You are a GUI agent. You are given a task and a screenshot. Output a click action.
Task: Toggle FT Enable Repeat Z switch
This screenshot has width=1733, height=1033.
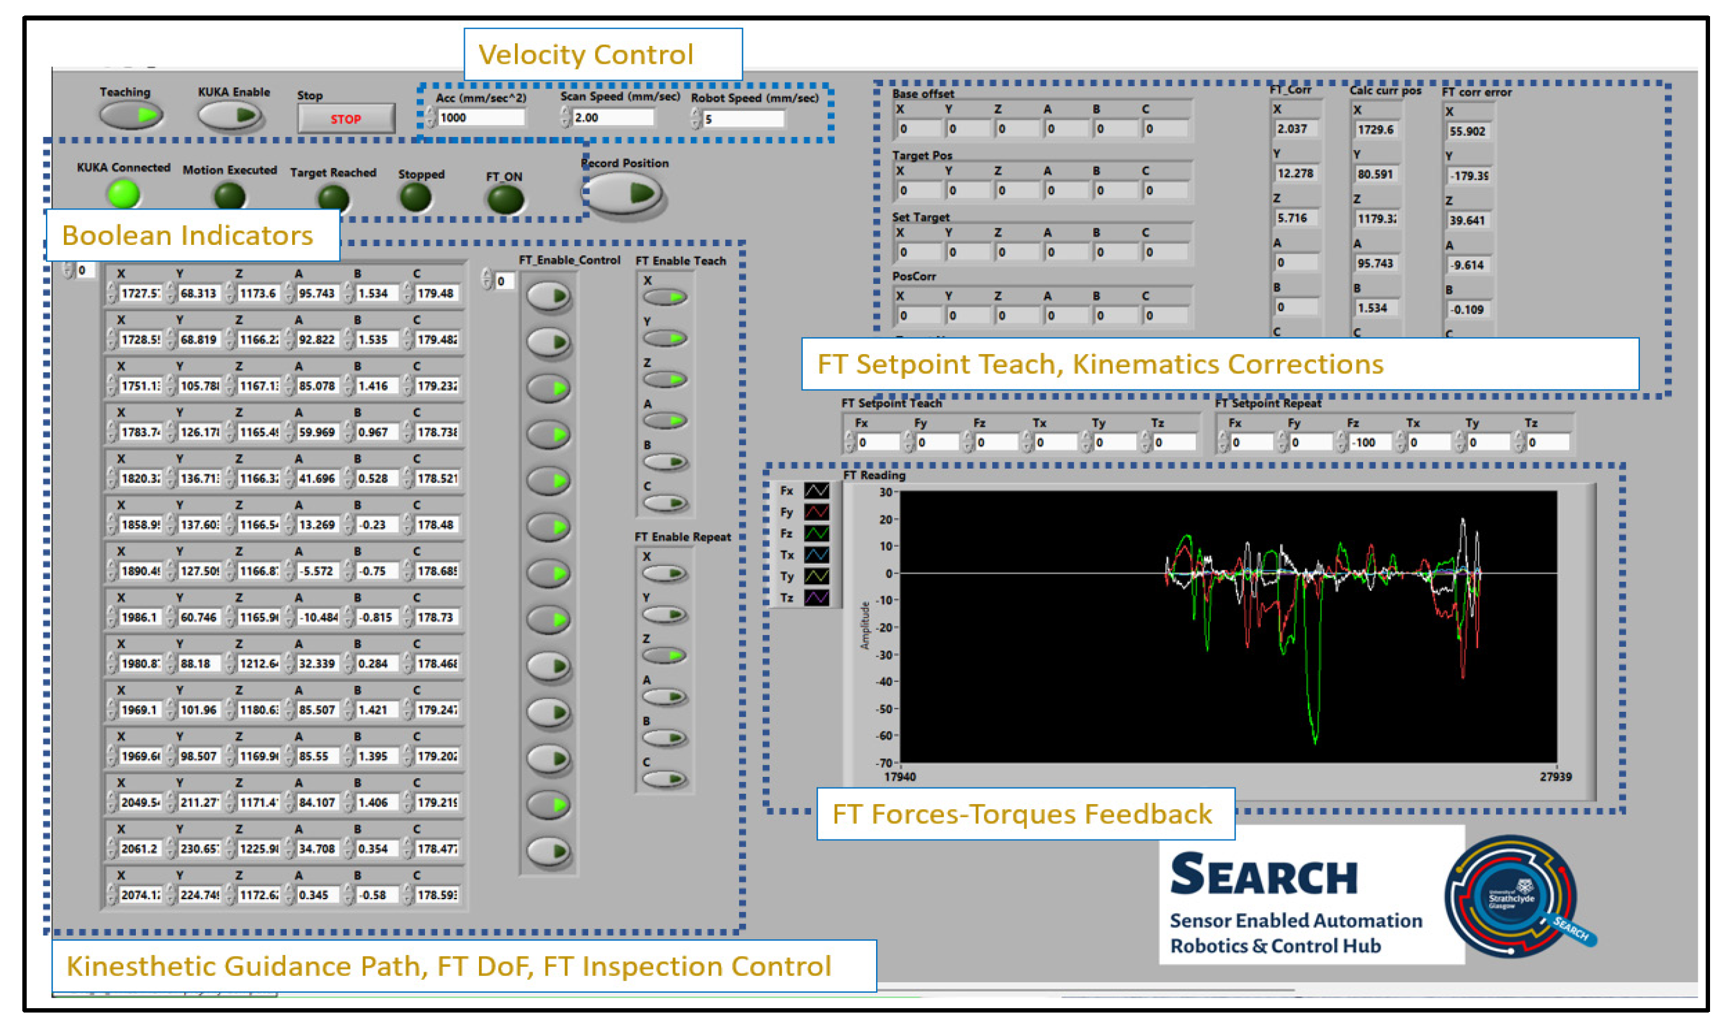point(665,656)
